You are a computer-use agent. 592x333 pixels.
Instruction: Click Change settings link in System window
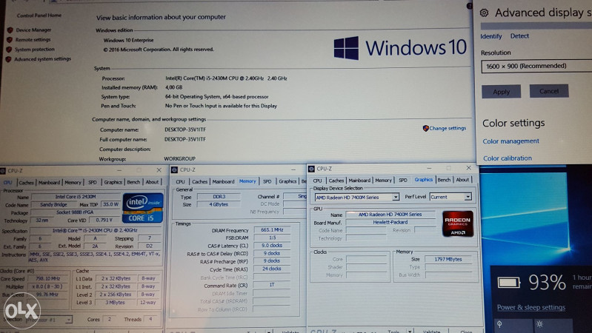click(448, 128)
